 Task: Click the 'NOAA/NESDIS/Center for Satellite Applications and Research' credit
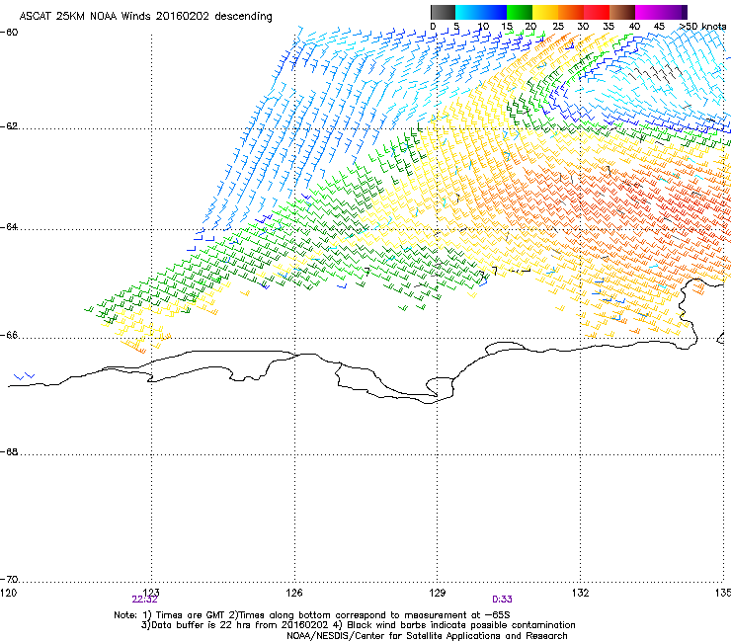(427, 636)
